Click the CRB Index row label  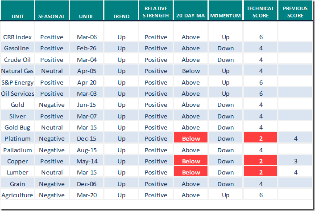[x=17, y=37]
